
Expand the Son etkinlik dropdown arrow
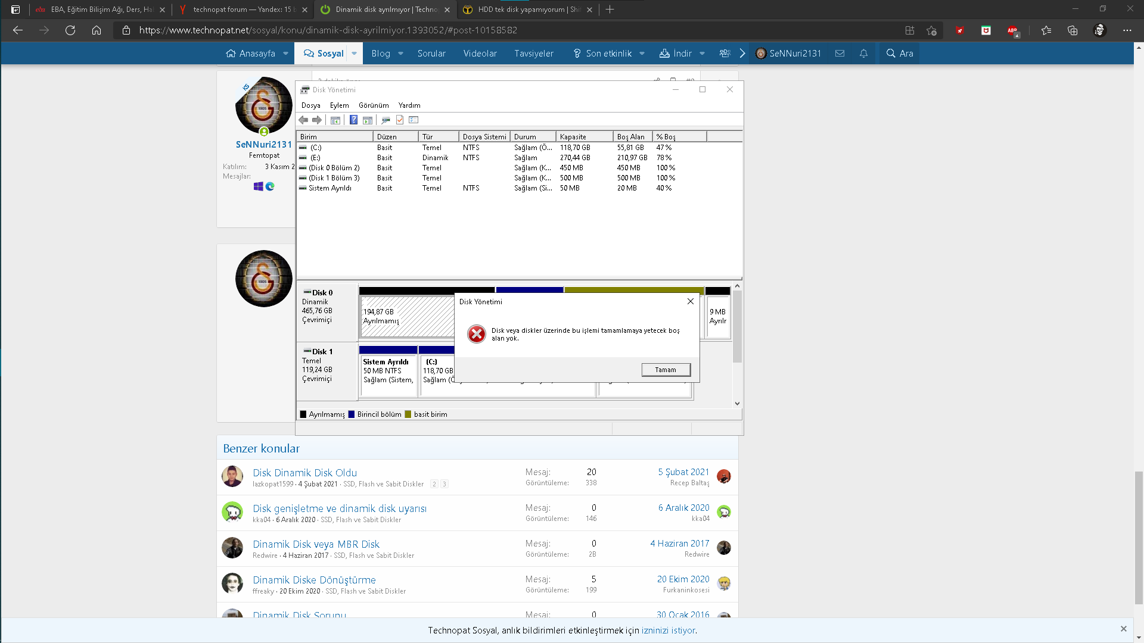tap(642, 54)
